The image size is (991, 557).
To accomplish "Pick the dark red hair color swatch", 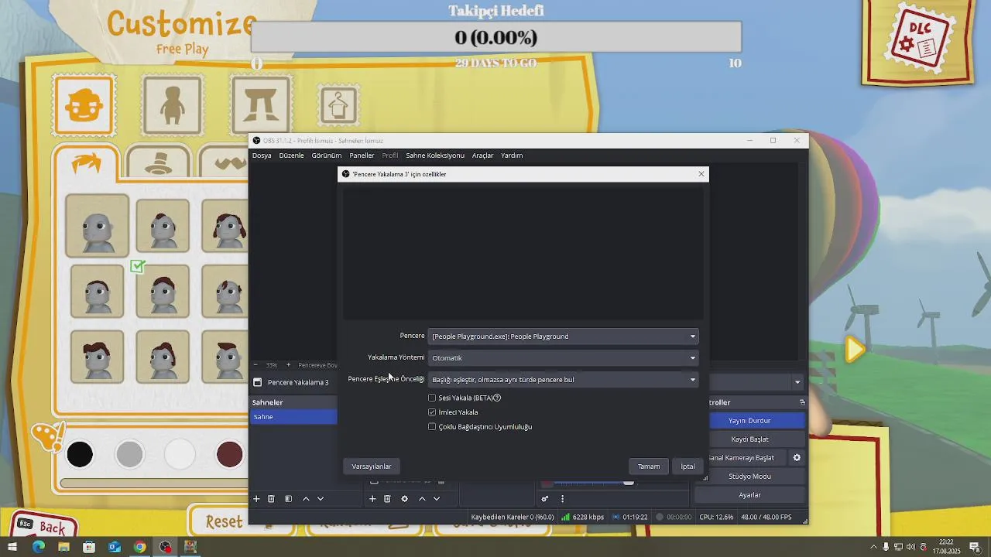I will (x=229, y=454).
